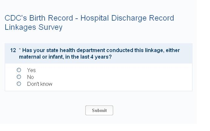Viewport: 210px width, 131px height.
Task: Click the "Yes" answer label text
Action: 31,70
